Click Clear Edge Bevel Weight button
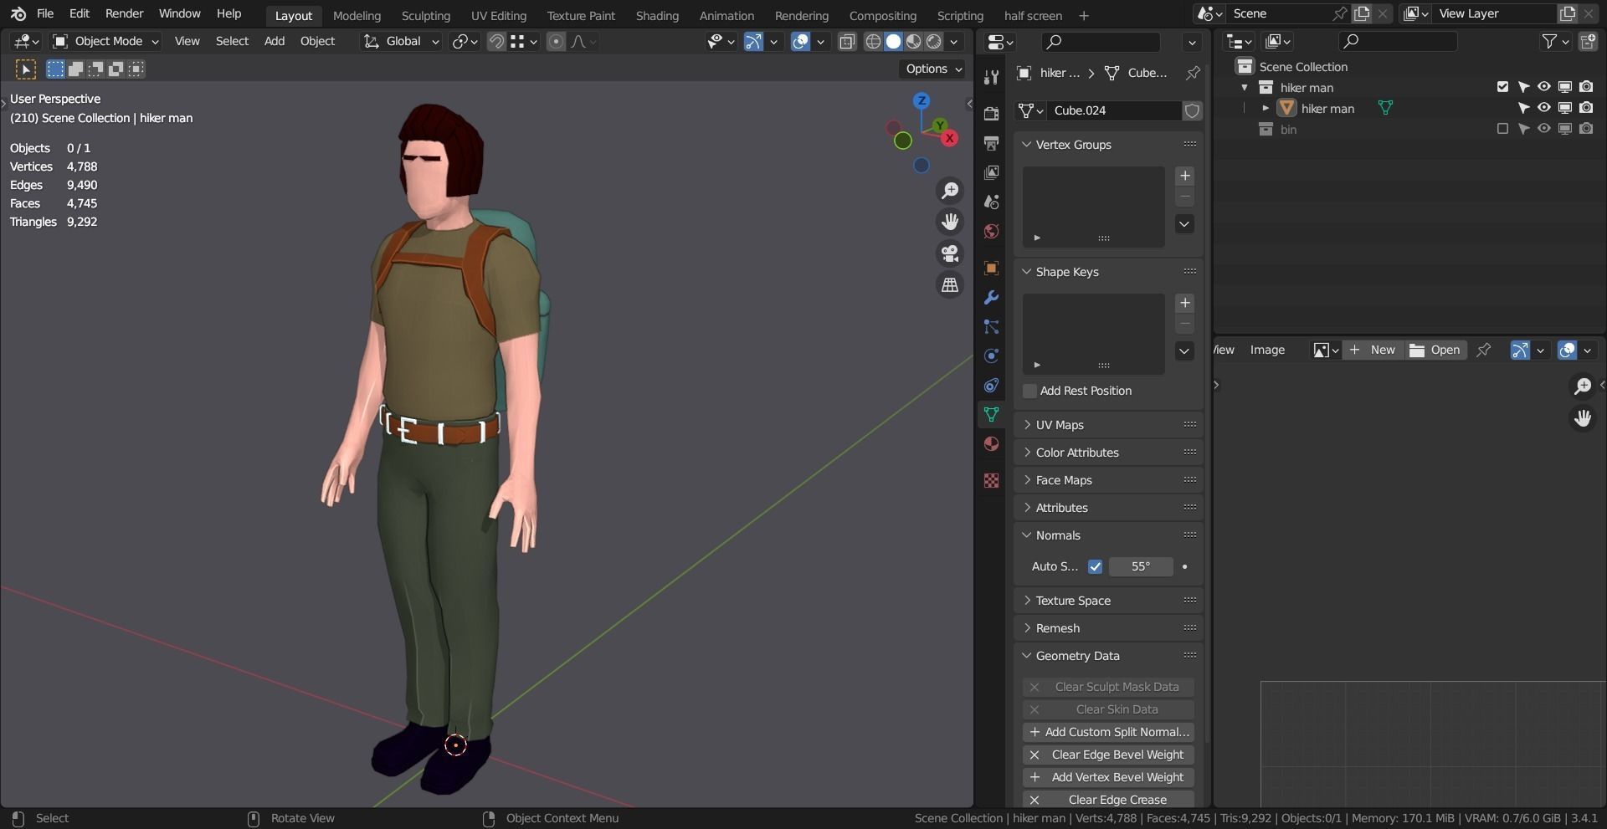The height and width of the screenshot is (829, 1607). [x=1108, y=755]
